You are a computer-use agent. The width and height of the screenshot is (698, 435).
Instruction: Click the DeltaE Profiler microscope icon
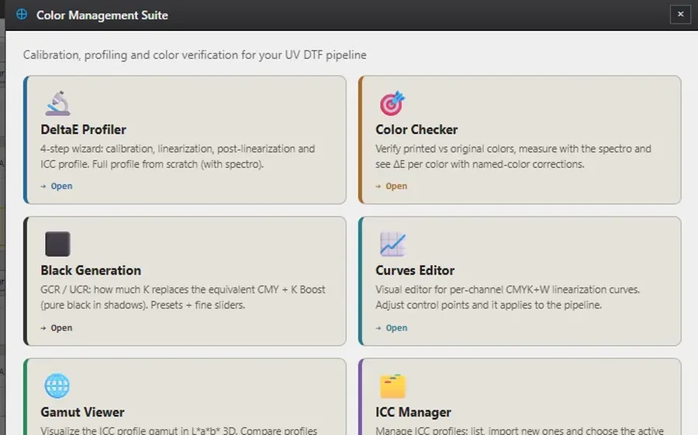pyautogui.click(x=58, y=104)
